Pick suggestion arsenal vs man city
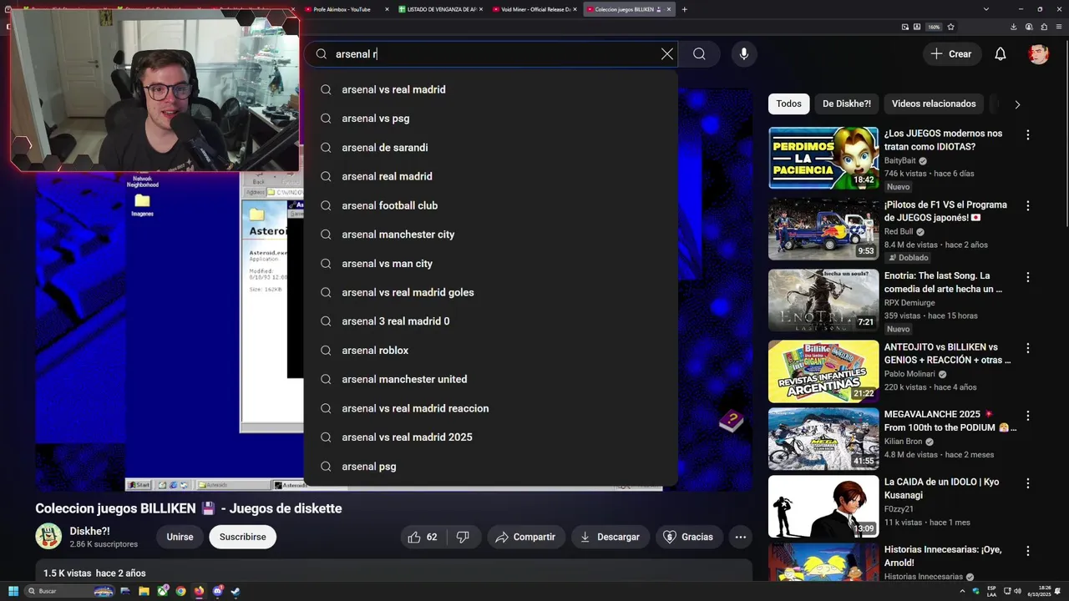 490,264
